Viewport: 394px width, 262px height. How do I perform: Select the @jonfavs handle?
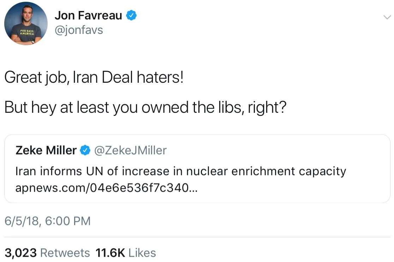tap(79, 30)
